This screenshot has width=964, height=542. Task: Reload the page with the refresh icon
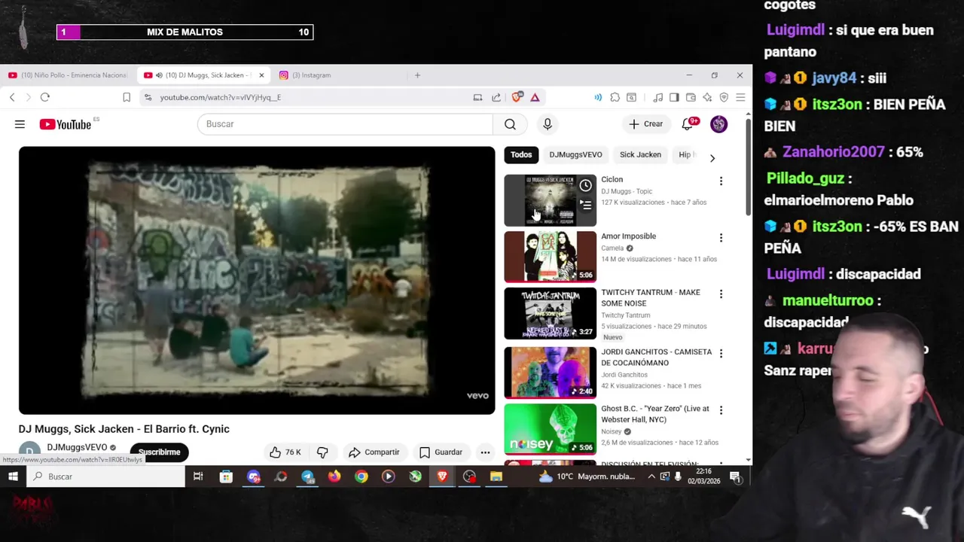[45, 97]
